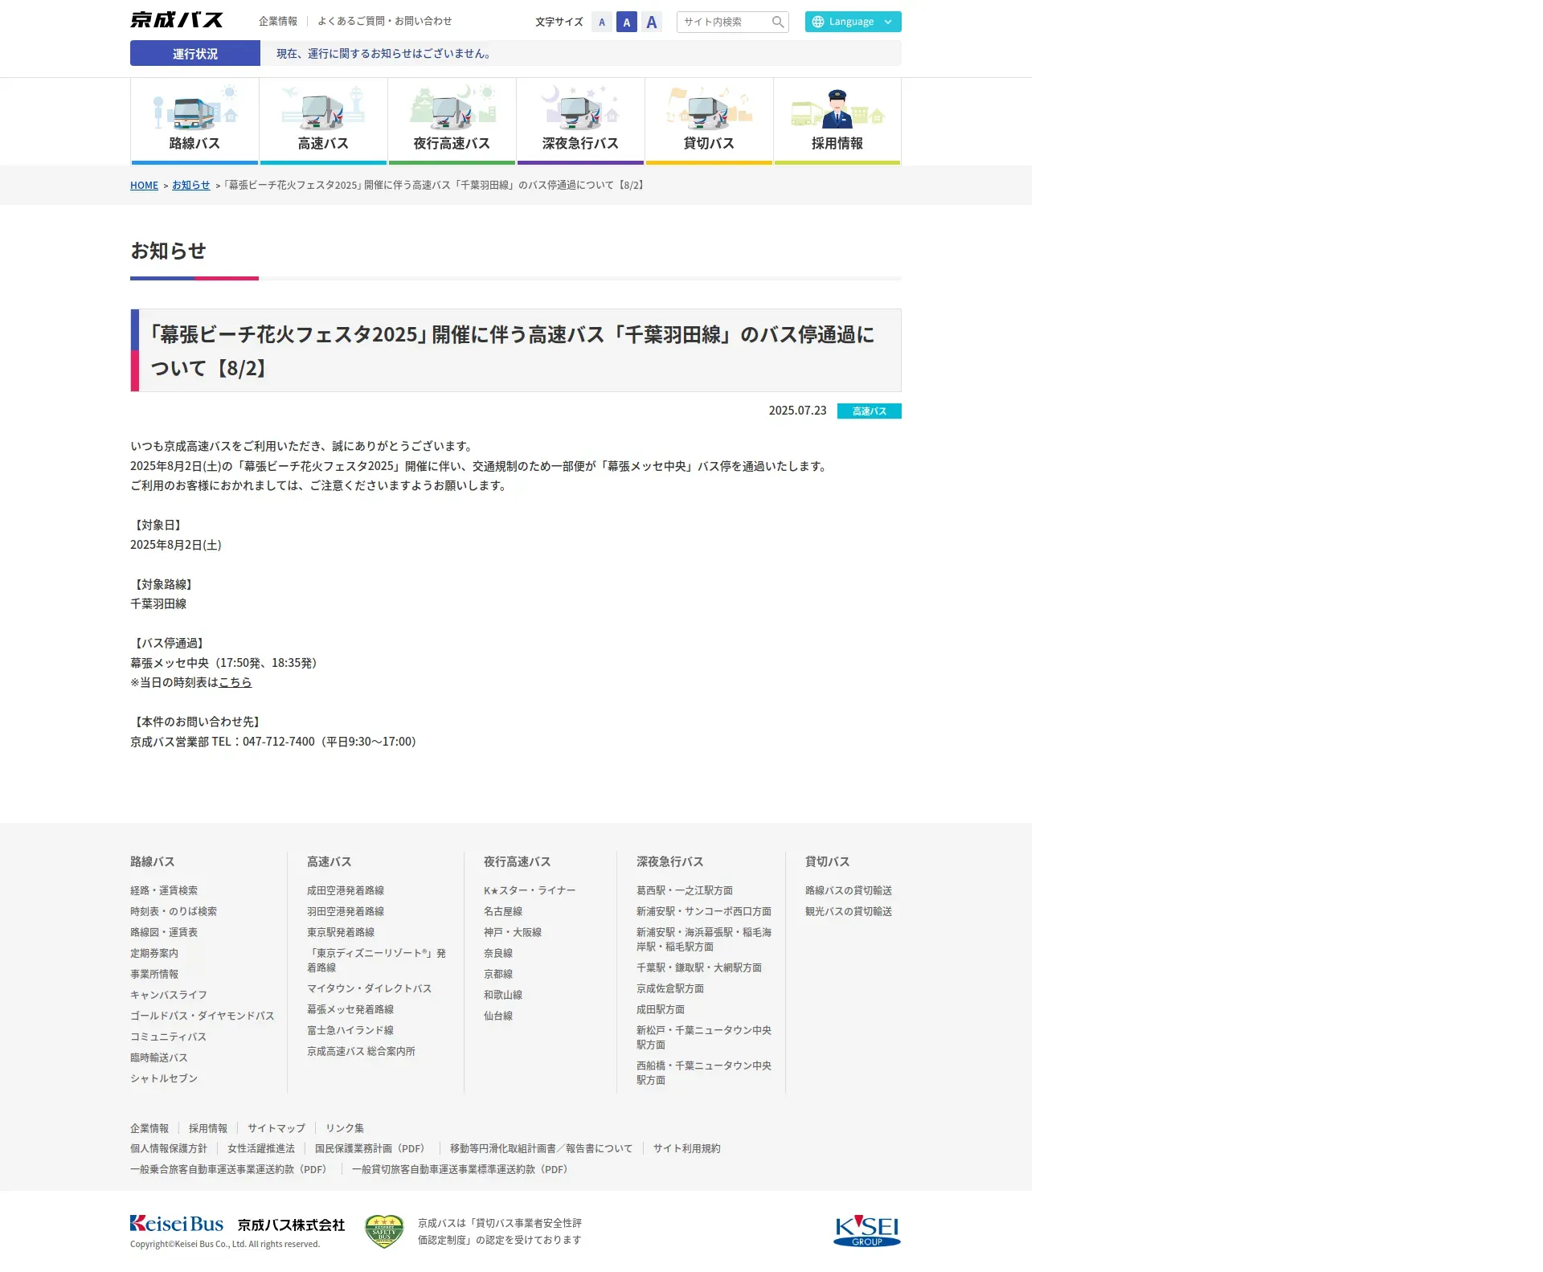Open 羽田空港発着路線 footer link
This screenshot has height=1272, width=1543.
346,911
